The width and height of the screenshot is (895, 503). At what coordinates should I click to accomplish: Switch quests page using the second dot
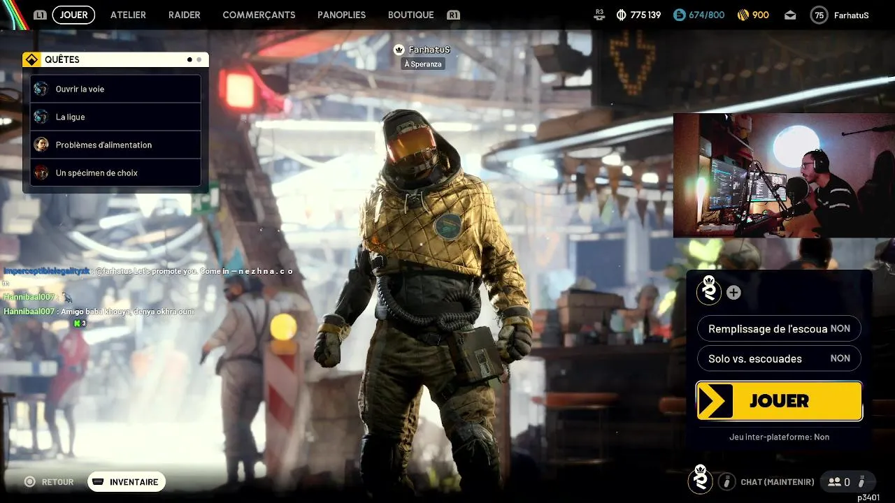[199, 60]
